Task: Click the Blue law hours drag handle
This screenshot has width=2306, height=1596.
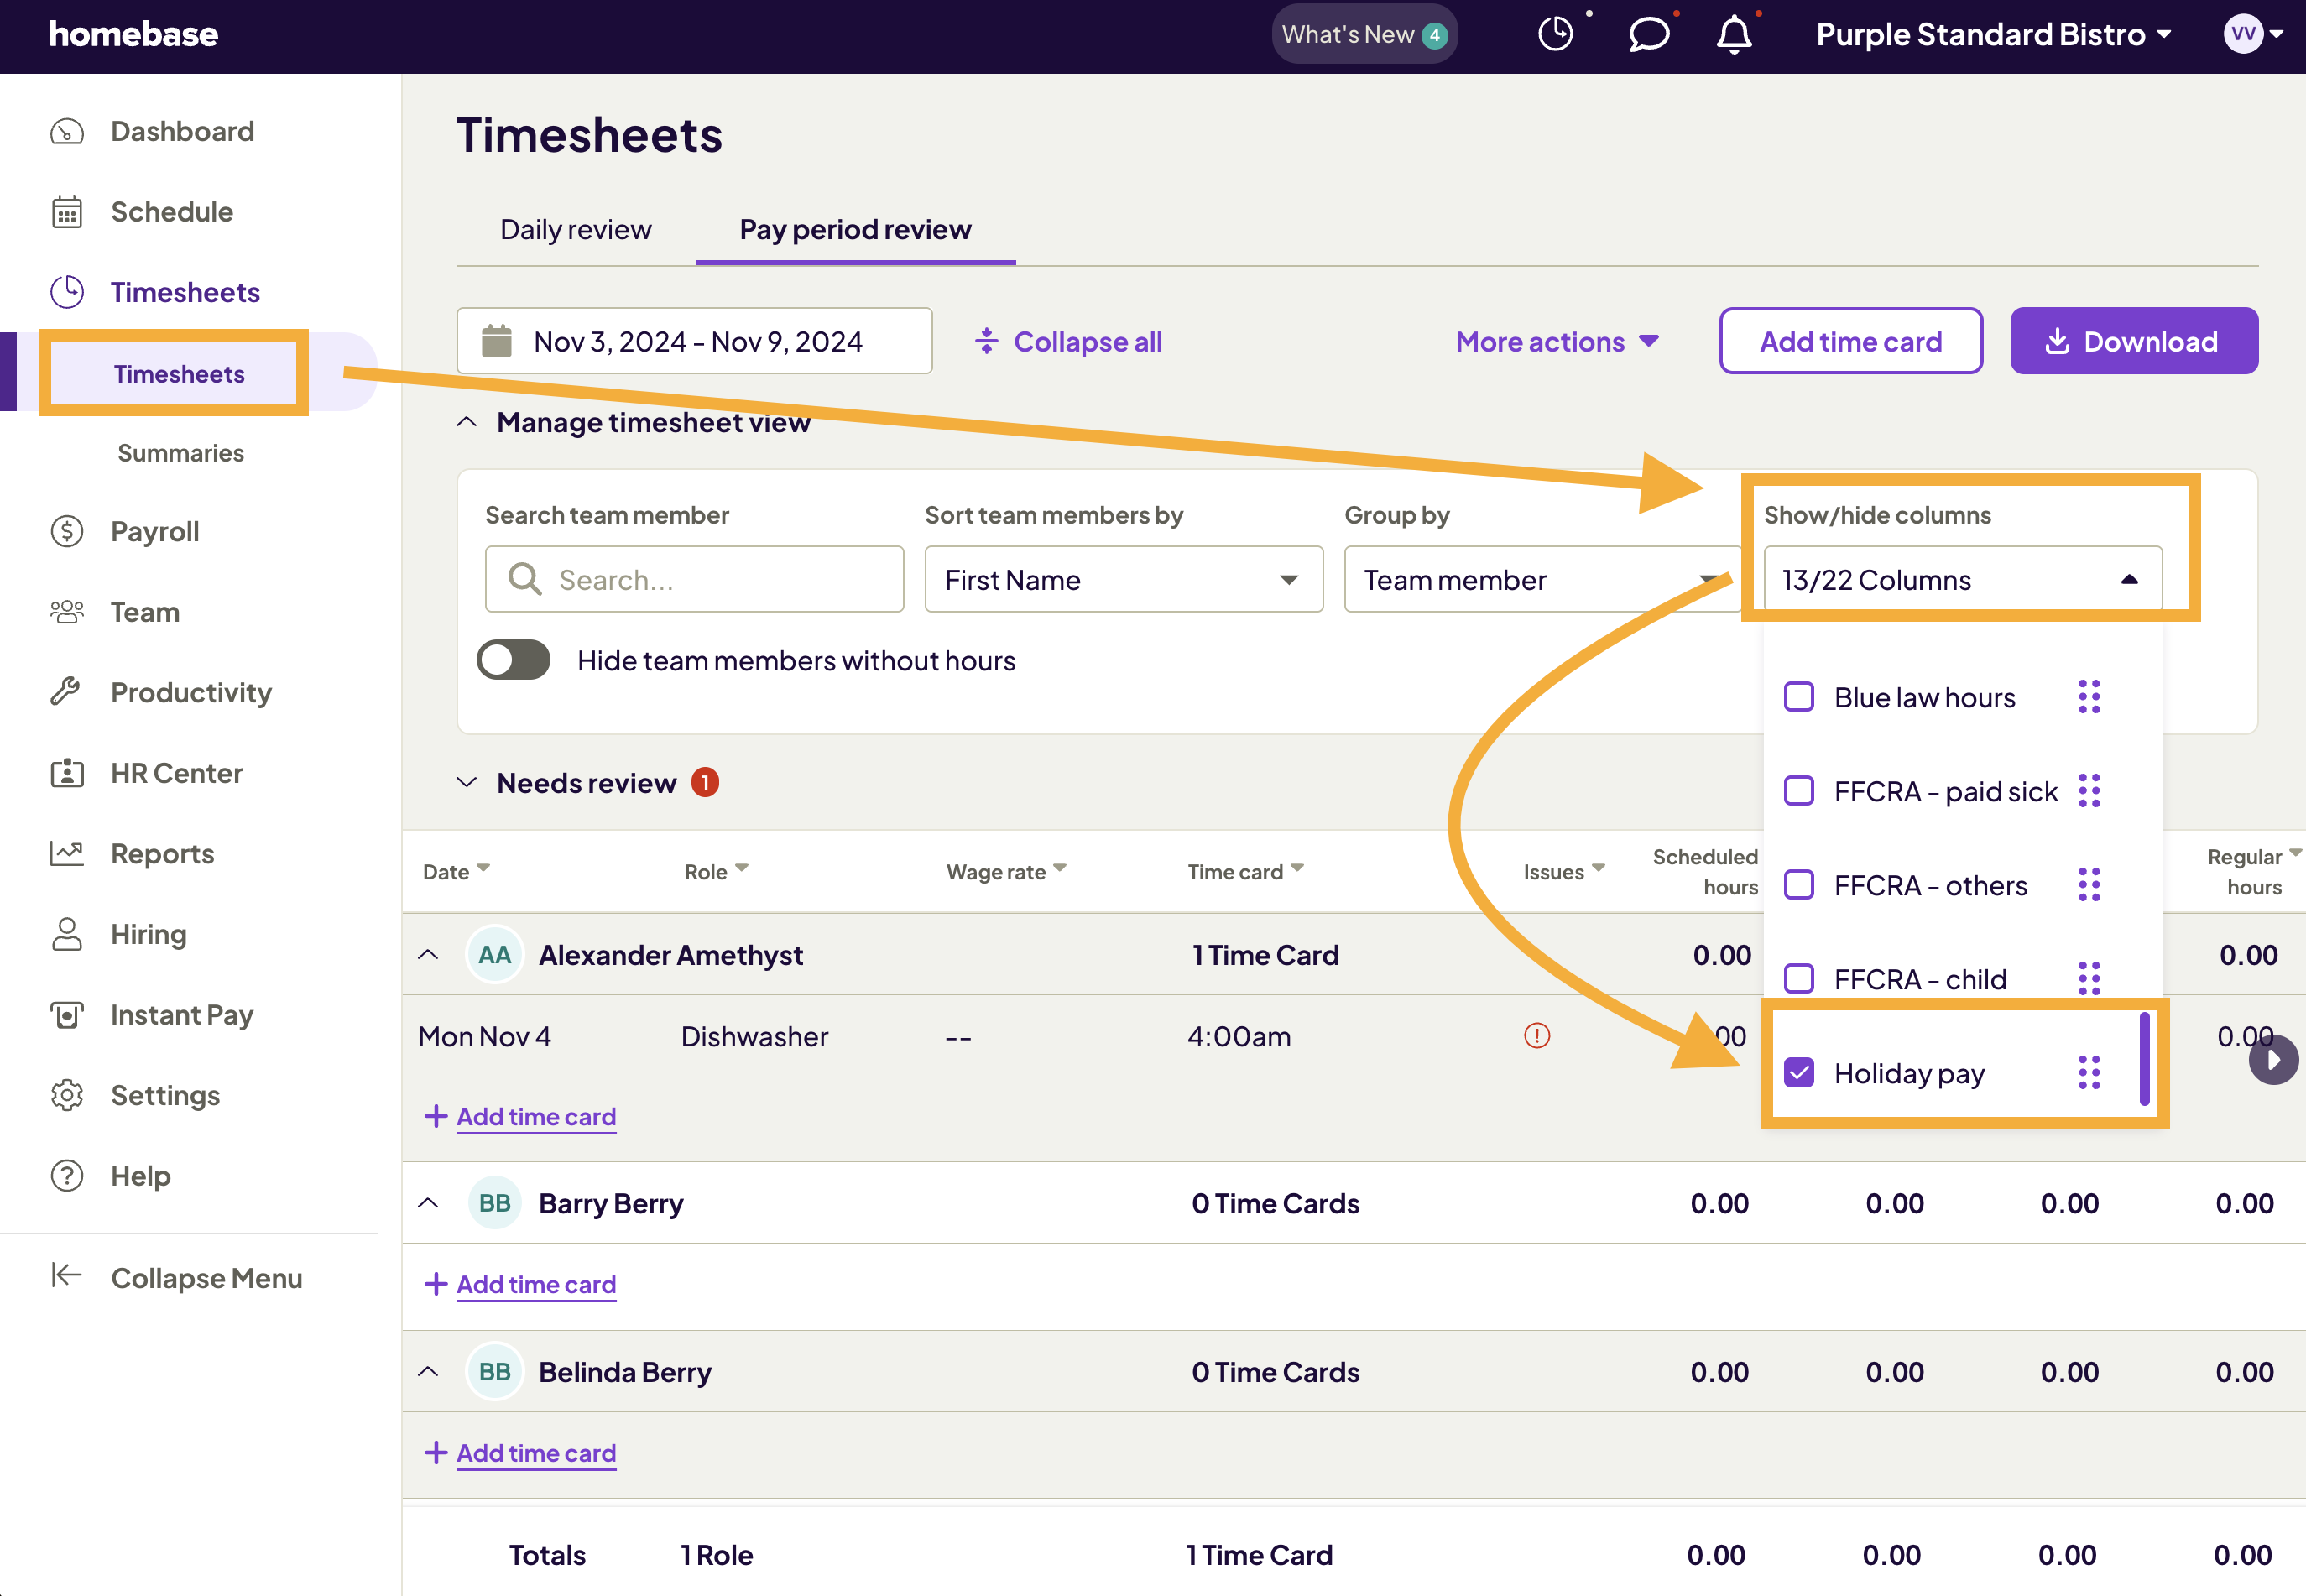Action: point(2089,697)
